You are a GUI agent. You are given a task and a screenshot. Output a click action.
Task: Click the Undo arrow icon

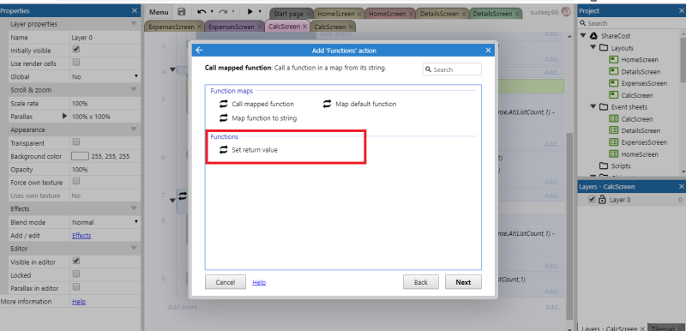tap(202, 12)
